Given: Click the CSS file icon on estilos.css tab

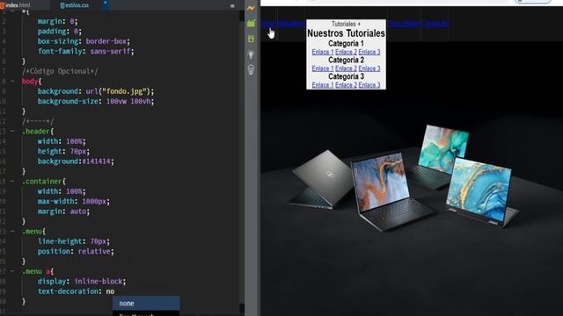Looking at the screenshot, I should [x=62, y=5].
